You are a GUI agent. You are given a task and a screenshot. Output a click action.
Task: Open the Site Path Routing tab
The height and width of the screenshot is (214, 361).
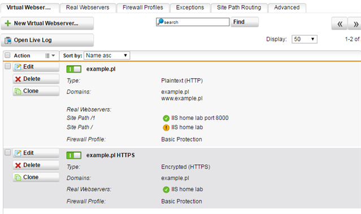[239, 7]
